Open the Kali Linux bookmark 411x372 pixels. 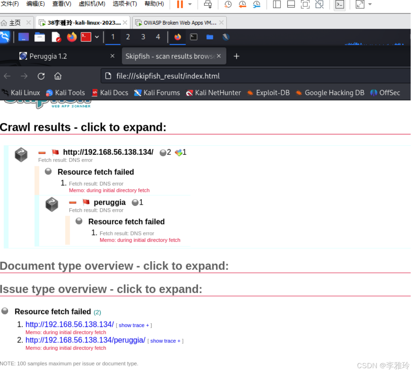coord(21,93)
